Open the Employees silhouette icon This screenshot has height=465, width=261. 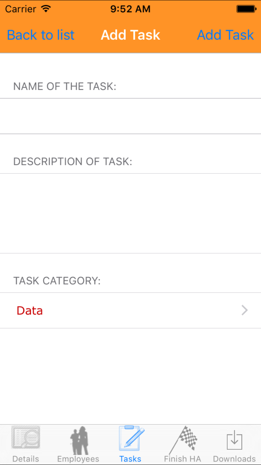tap(79, 440)
